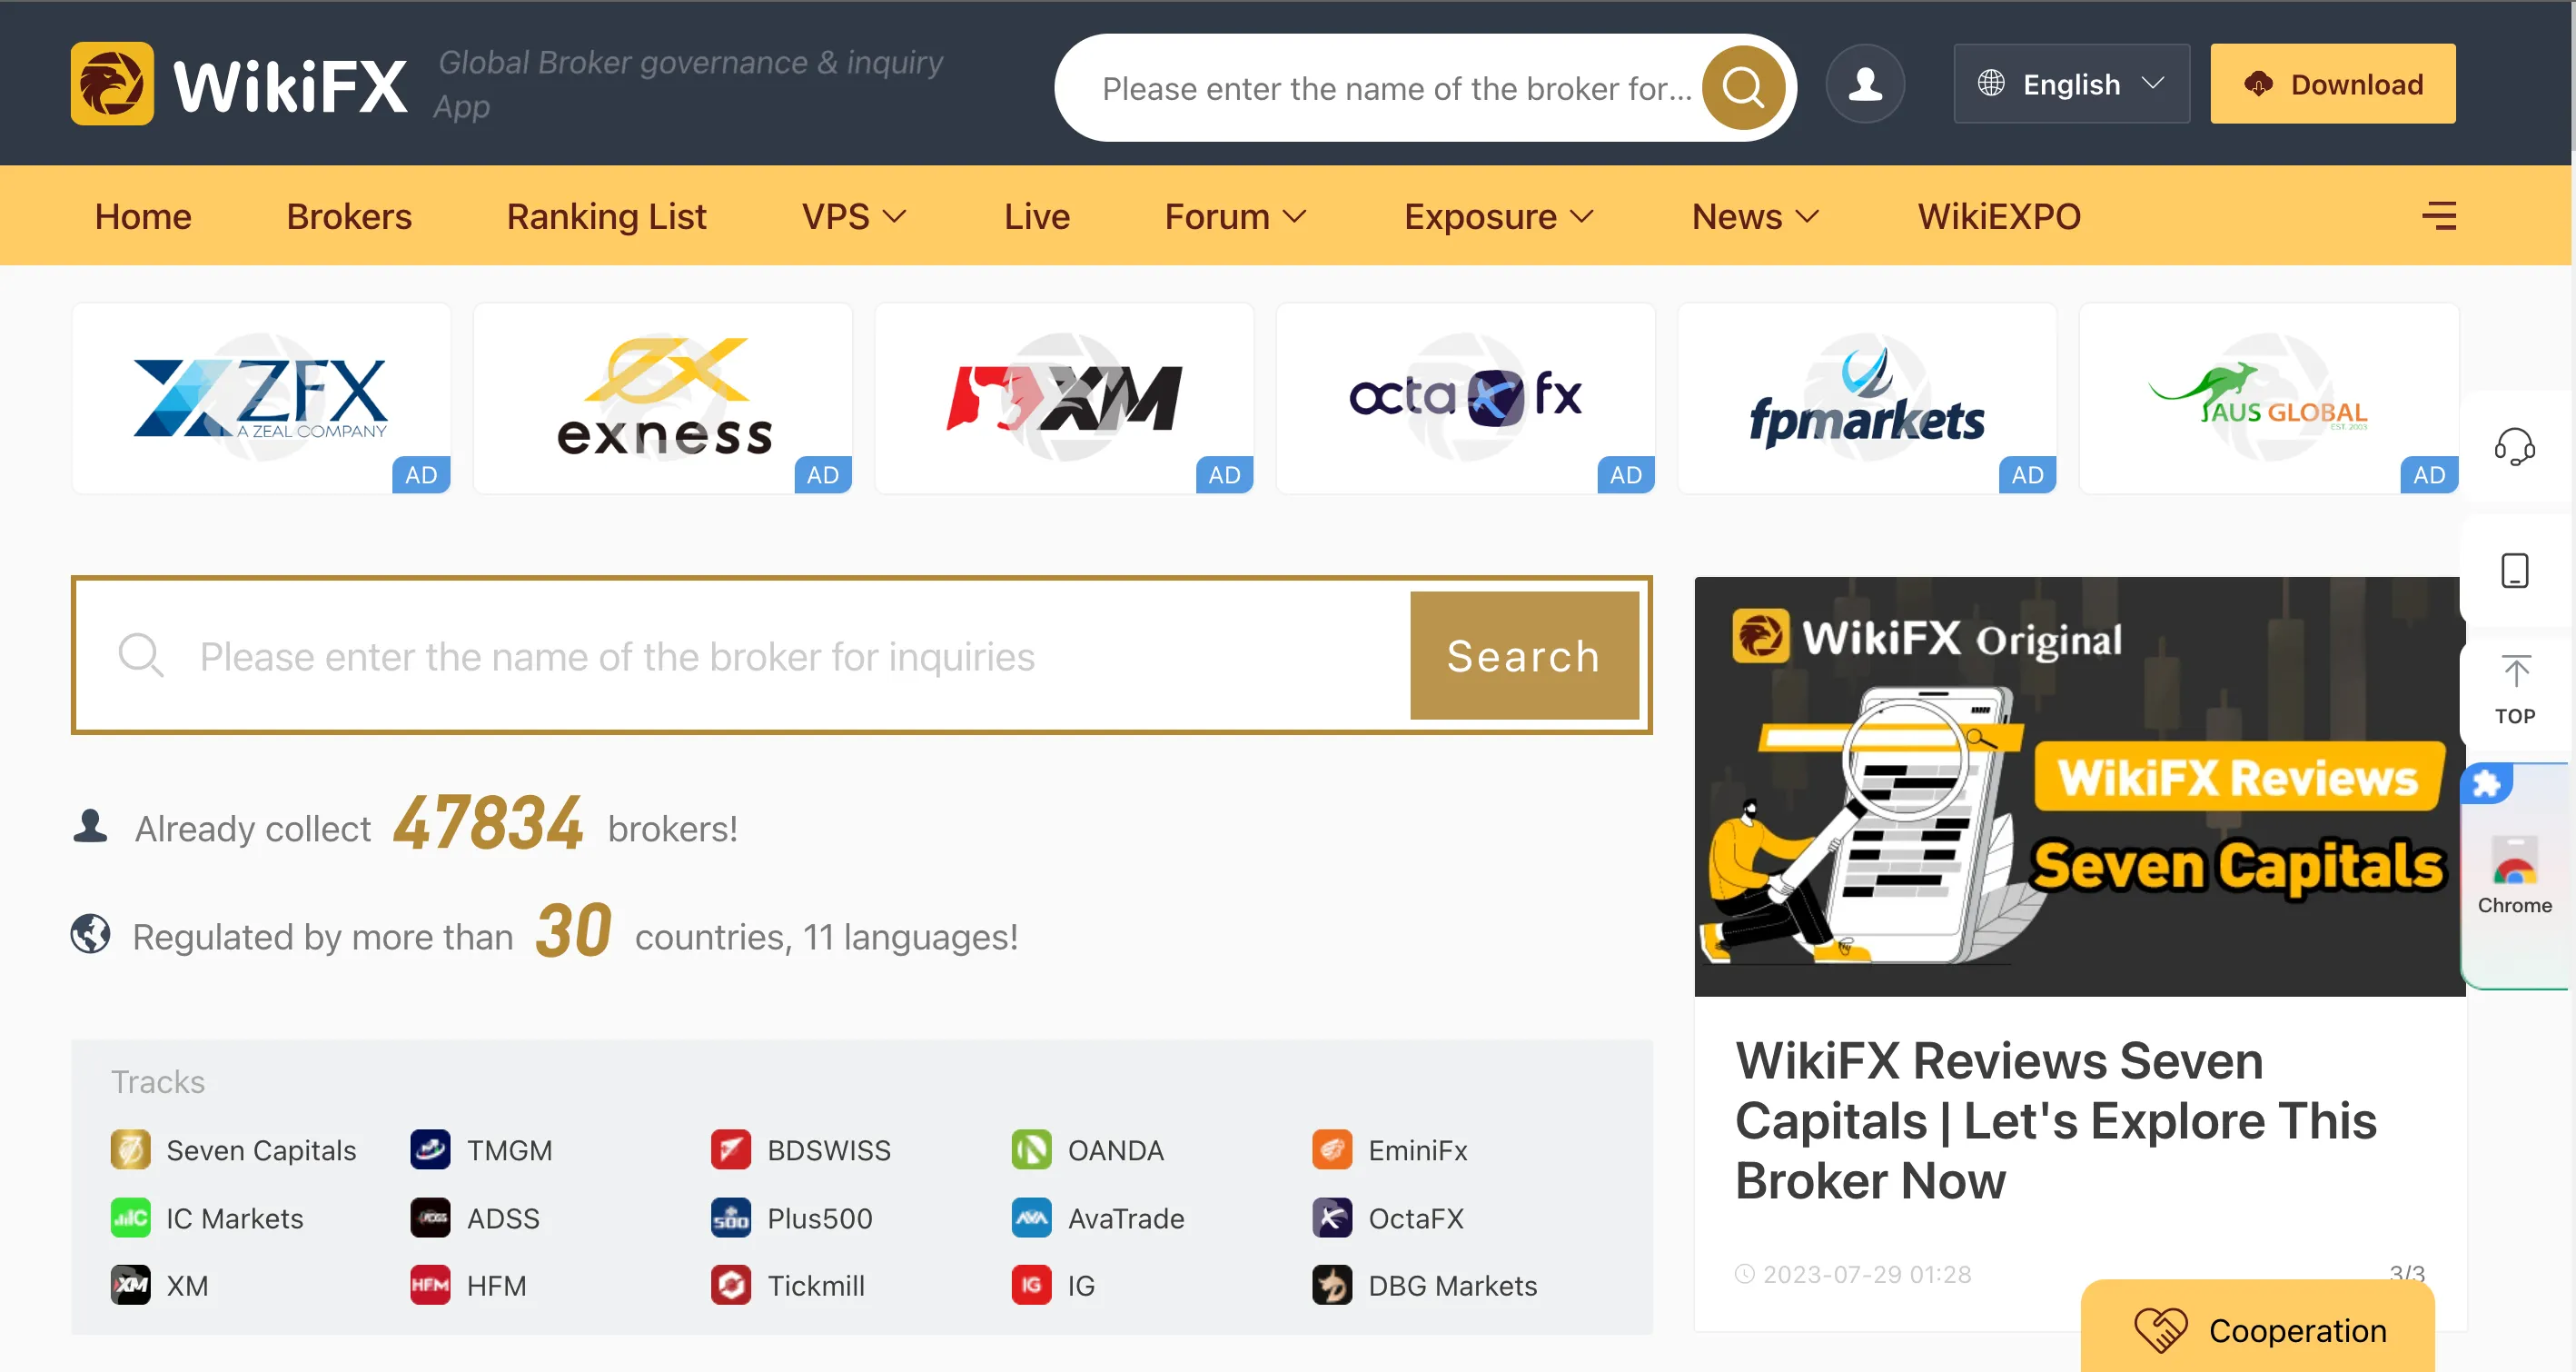Open the IG broker icon
Viewport: 2576px width, 1372px height.
[1032, 1285]
